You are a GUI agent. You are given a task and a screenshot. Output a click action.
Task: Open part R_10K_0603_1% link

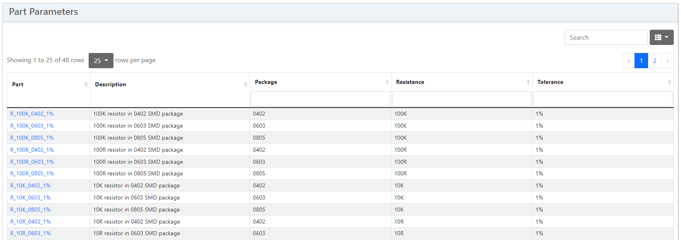(x=30, y=197)
